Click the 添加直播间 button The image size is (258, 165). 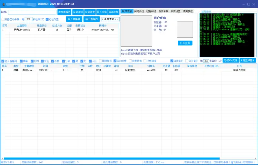point(64,12)
